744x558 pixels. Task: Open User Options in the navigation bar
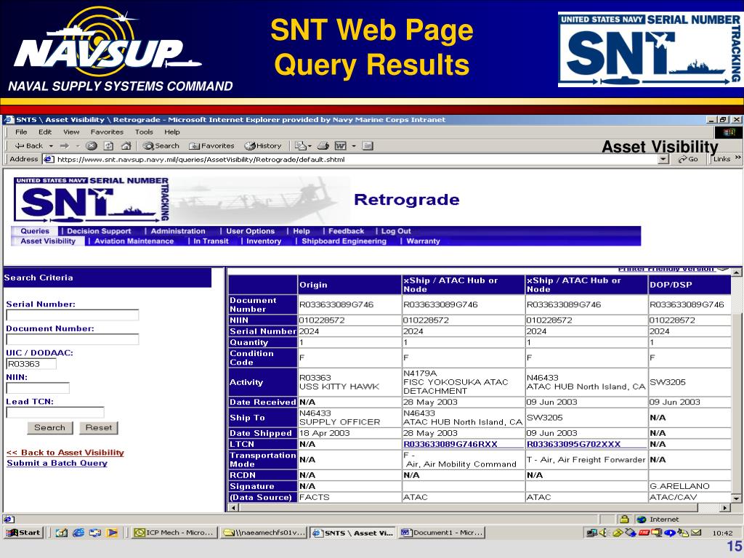pos(251,231)
